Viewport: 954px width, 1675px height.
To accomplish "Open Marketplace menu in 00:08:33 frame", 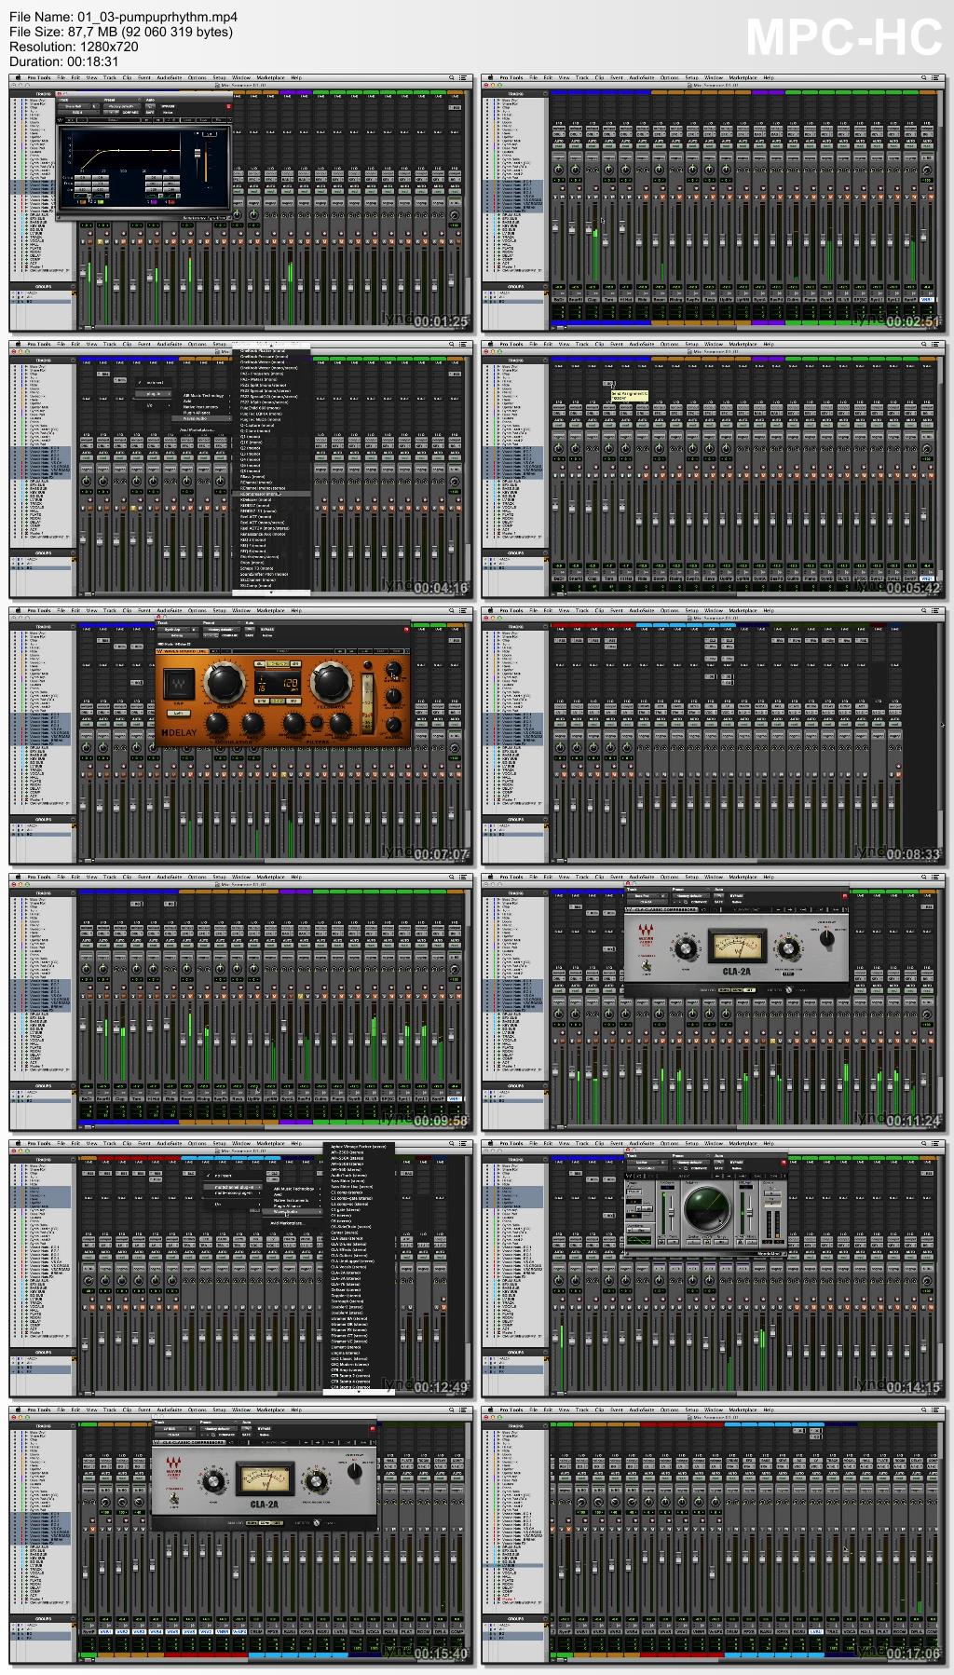I will tap(743, 610).
